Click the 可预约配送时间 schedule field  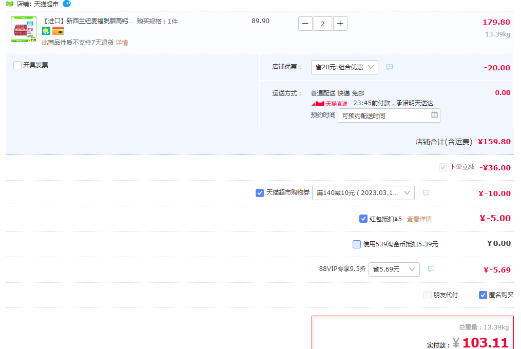[389, 115]
